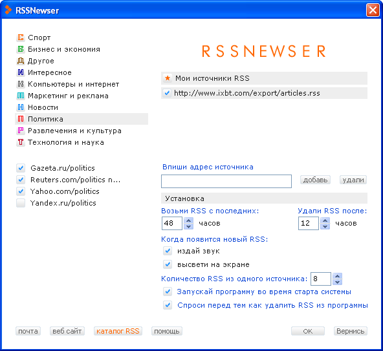Click the Yandex.ru/politics label

click(63, 203)
